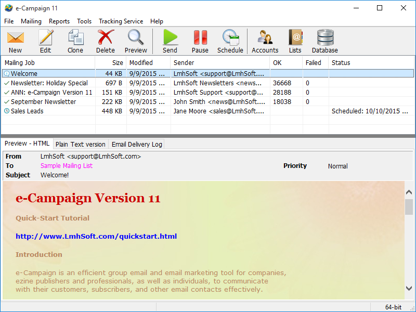This screenshot has height=312, width=416.
Task: Pause sending with red pause icon
Action: click(200, 42)
